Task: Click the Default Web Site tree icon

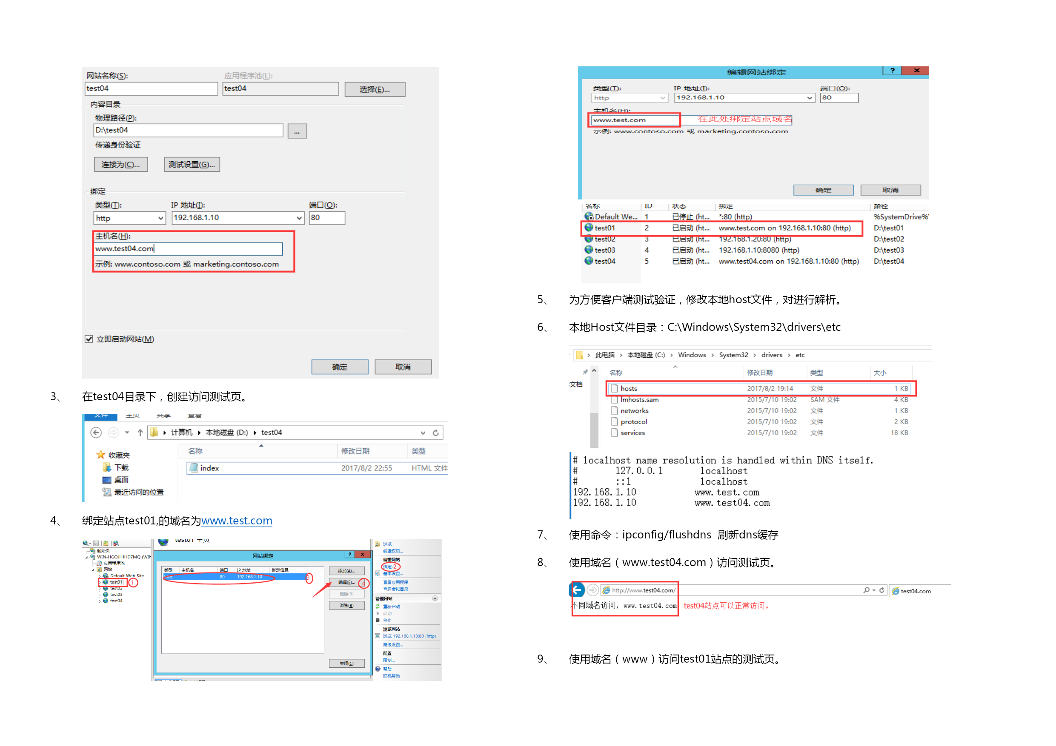Action: [106, 575]
